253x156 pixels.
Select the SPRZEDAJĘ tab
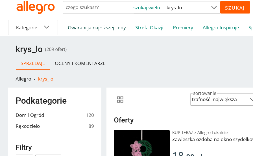coord(33,63)
